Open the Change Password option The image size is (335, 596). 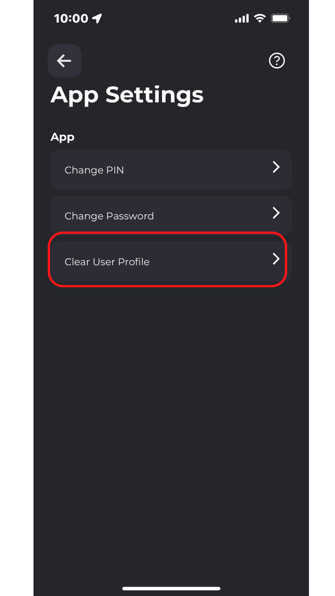coord(171,216)
